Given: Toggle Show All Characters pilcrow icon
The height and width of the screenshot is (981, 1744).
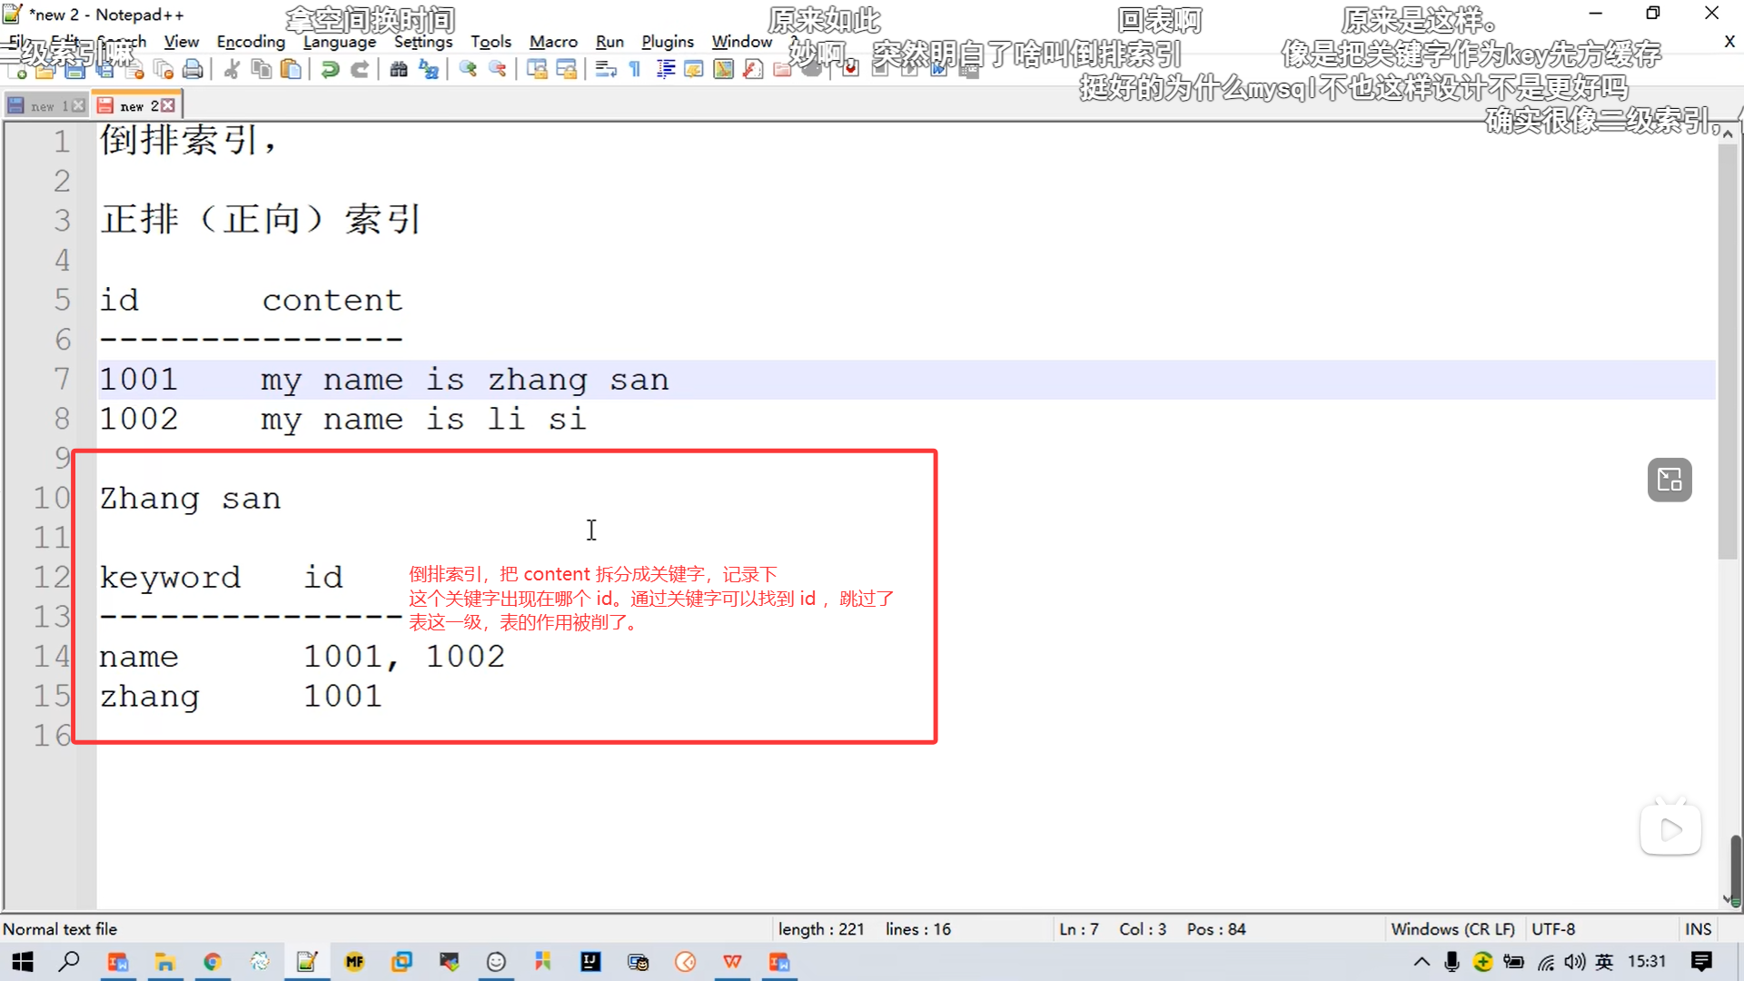Looking at the screenshot, I should (x=635, y=69).
